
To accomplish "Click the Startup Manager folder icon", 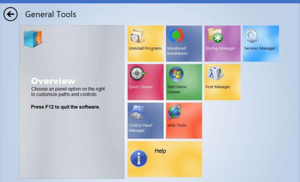I will coord(215,36).
